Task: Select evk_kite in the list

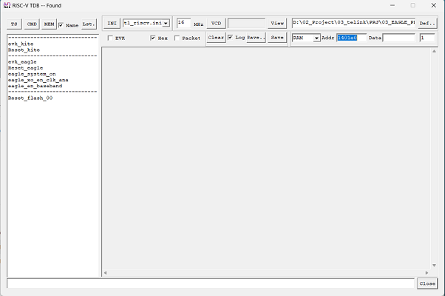Action: [21, 44]
